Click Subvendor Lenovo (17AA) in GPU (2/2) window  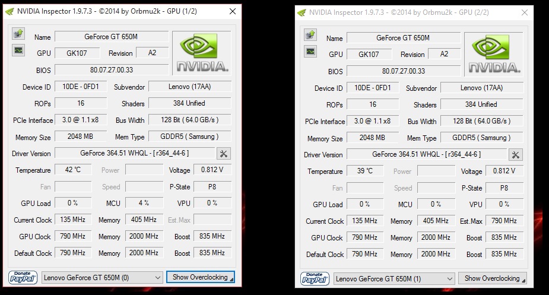pos(482,88)
